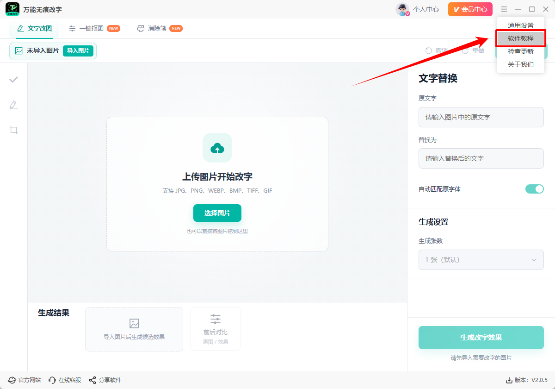Click the 上传图片开始改字 heading
The height and width of the screenshot is (389, 555).
[x=217, y=177]
